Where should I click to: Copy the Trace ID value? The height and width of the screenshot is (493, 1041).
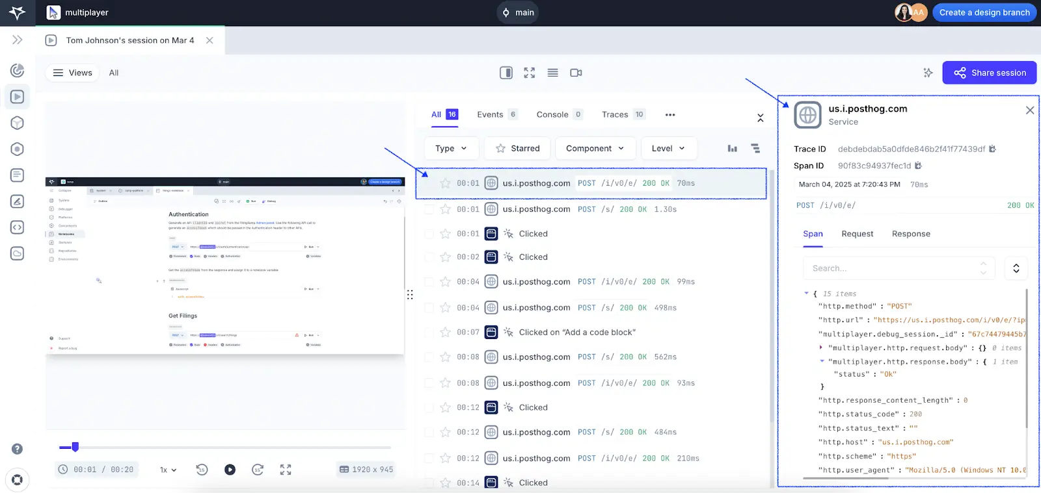pos(993,149)
